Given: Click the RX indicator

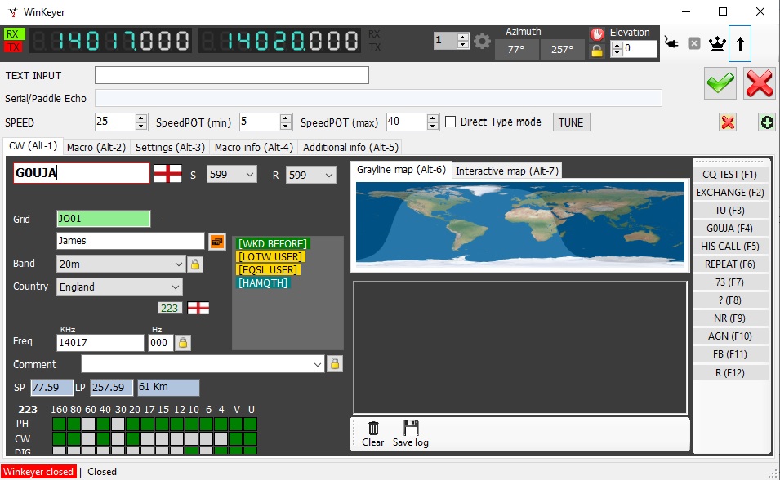Looking at the screenshot, I should 14,34.
